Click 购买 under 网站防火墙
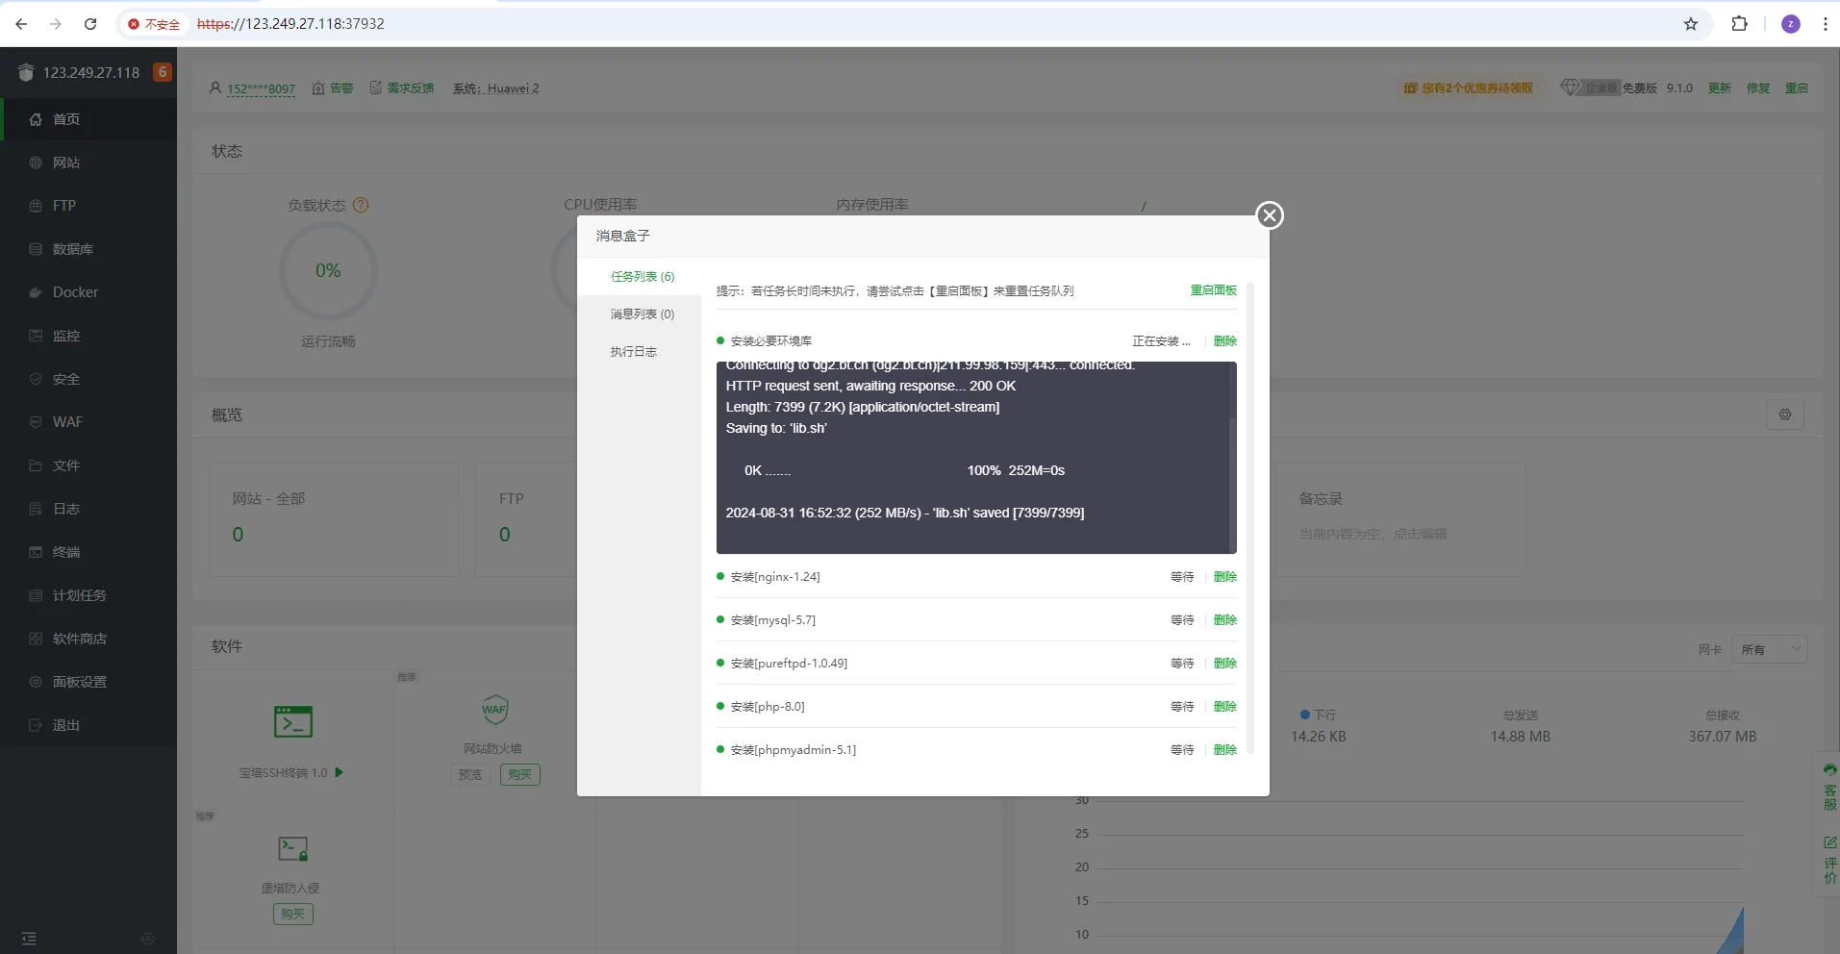Screen dimensions: 1840x954 pos(520,775)
